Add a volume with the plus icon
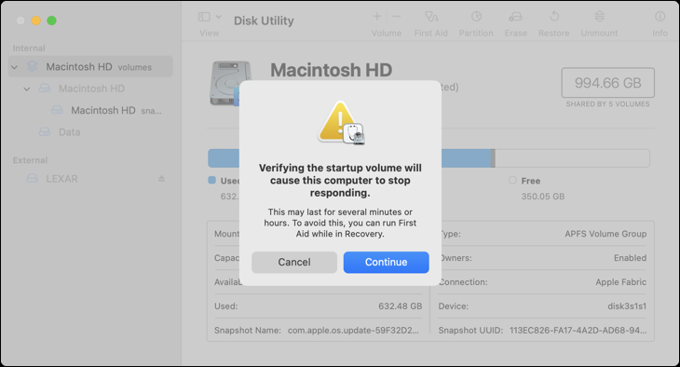 (x=377, y=17)
